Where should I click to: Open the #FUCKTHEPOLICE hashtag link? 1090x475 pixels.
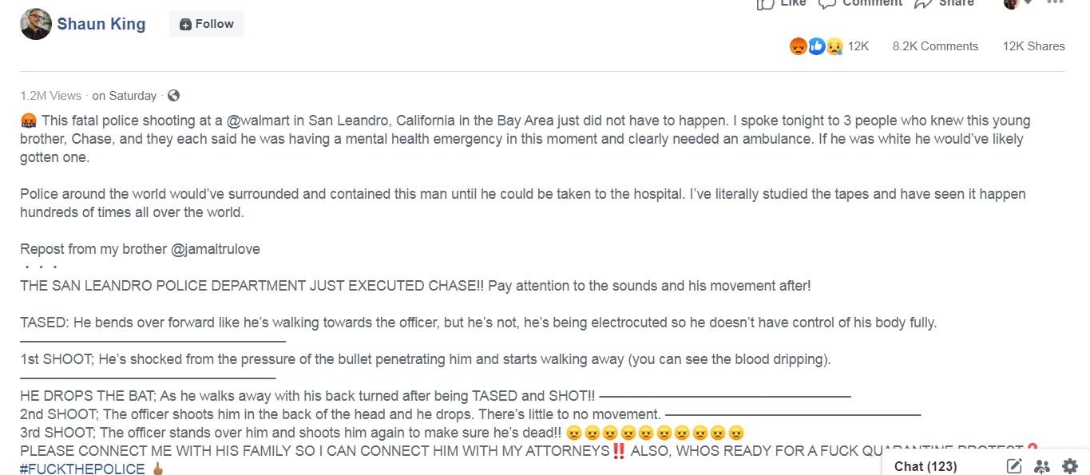(82, 469)
